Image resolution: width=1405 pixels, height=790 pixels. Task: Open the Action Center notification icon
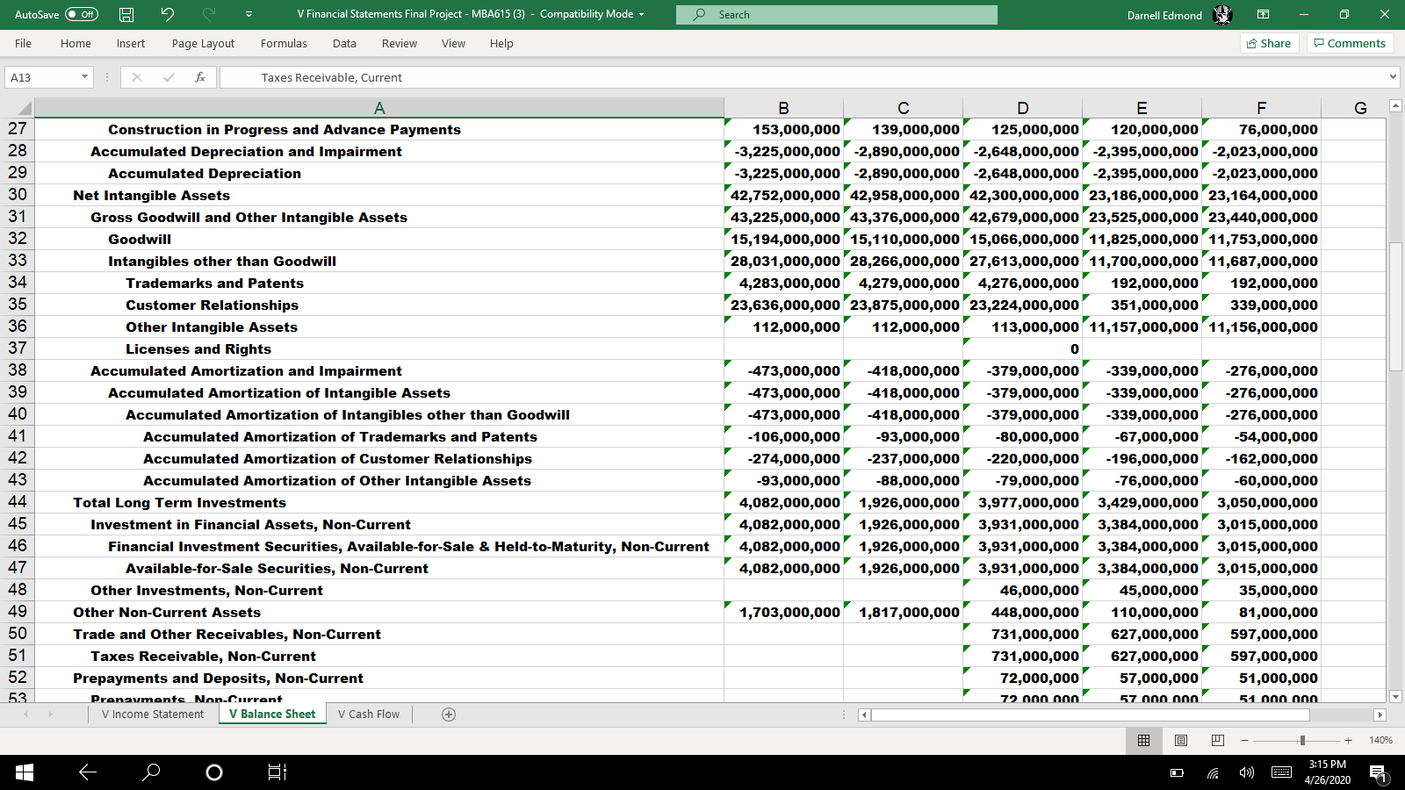(1378, 773)
